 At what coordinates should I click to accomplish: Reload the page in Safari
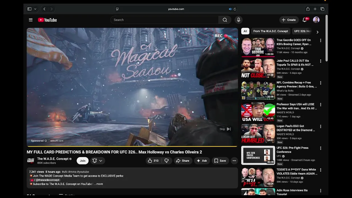click(235, 9)
